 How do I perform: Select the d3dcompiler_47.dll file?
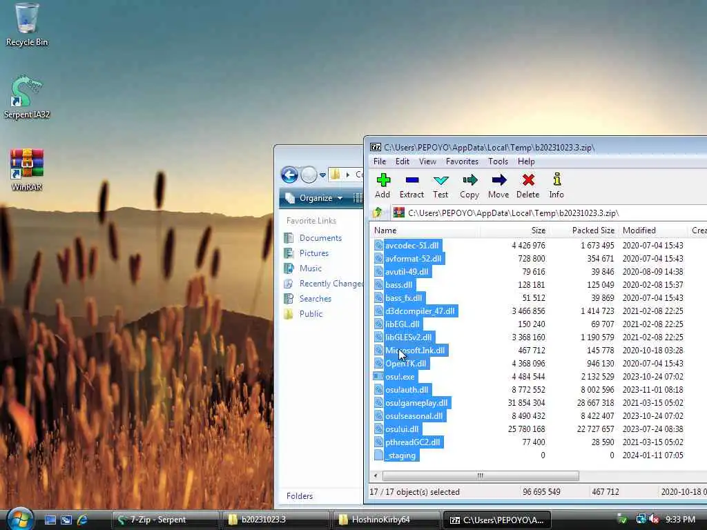click(420, 311)
